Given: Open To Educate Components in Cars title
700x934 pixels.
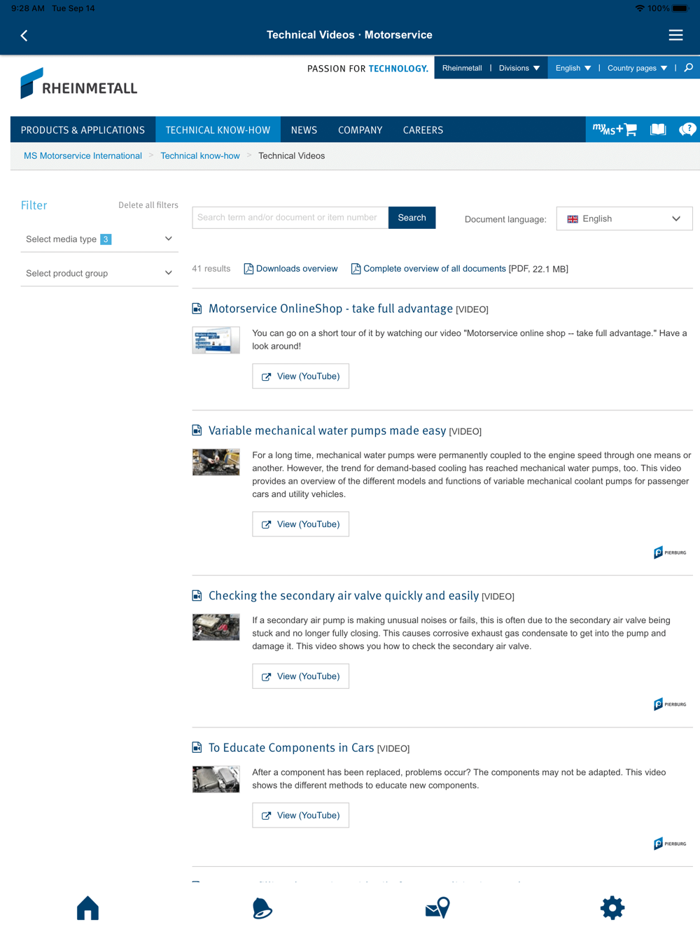Looking at the screenshot, I should [291, 748].
